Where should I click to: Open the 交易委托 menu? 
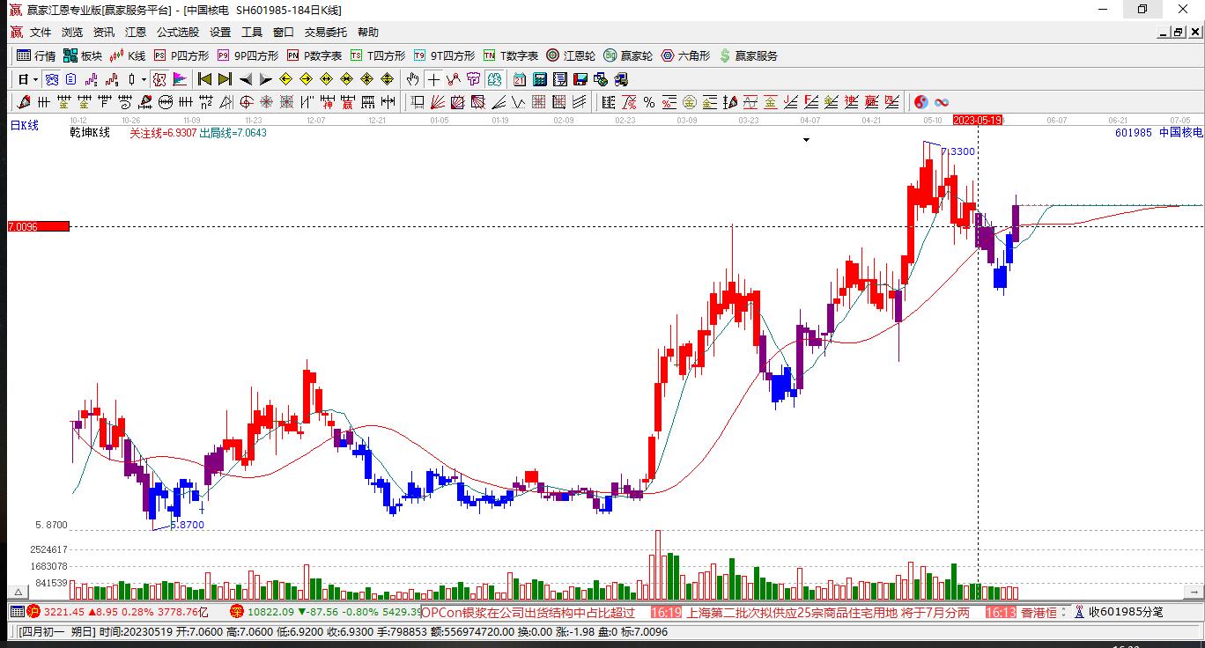pos(326,33)
